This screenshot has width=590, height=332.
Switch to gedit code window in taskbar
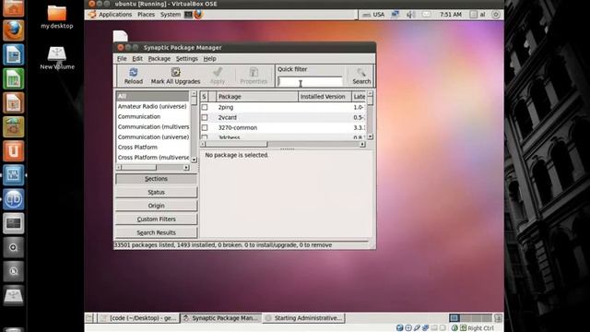[139, 318]
